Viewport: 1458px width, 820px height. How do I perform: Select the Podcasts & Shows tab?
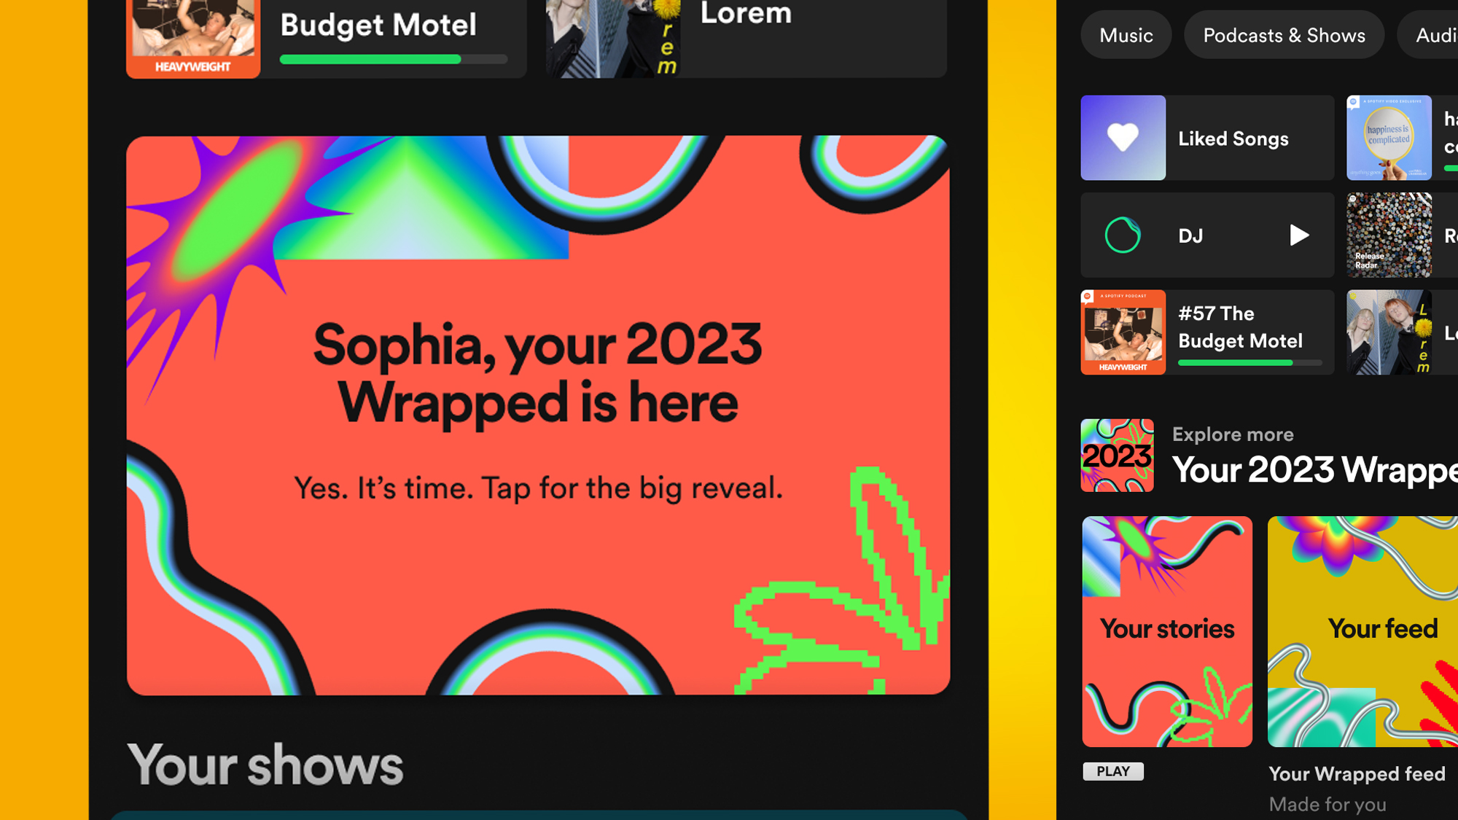click(1284, 35)
